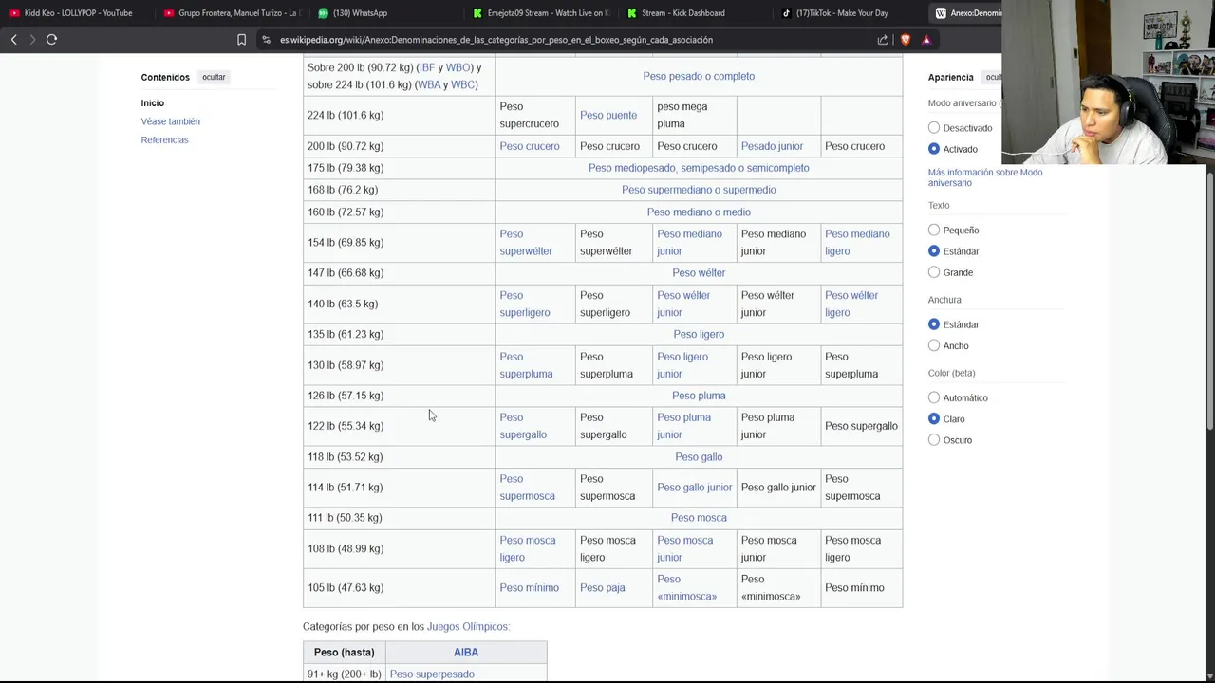The height and width of the screenshot is (683, 1215).
Task: Click the Brave Rewards triangle icon
Action: coord(926,40)
